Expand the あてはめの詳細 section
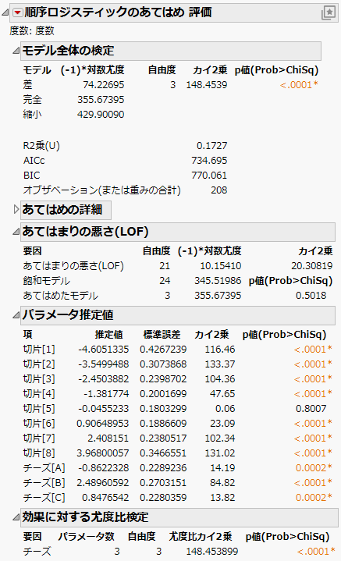Viewport: 341px width, 561px height. [x=16, y=209]
